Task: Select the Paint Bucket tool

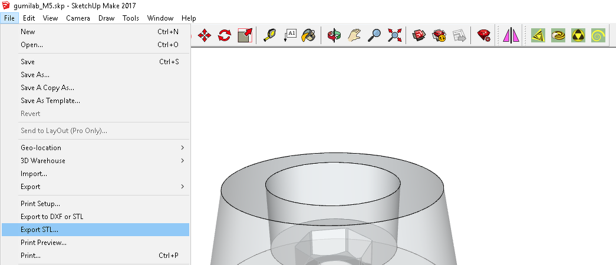Action: point(309,35)
